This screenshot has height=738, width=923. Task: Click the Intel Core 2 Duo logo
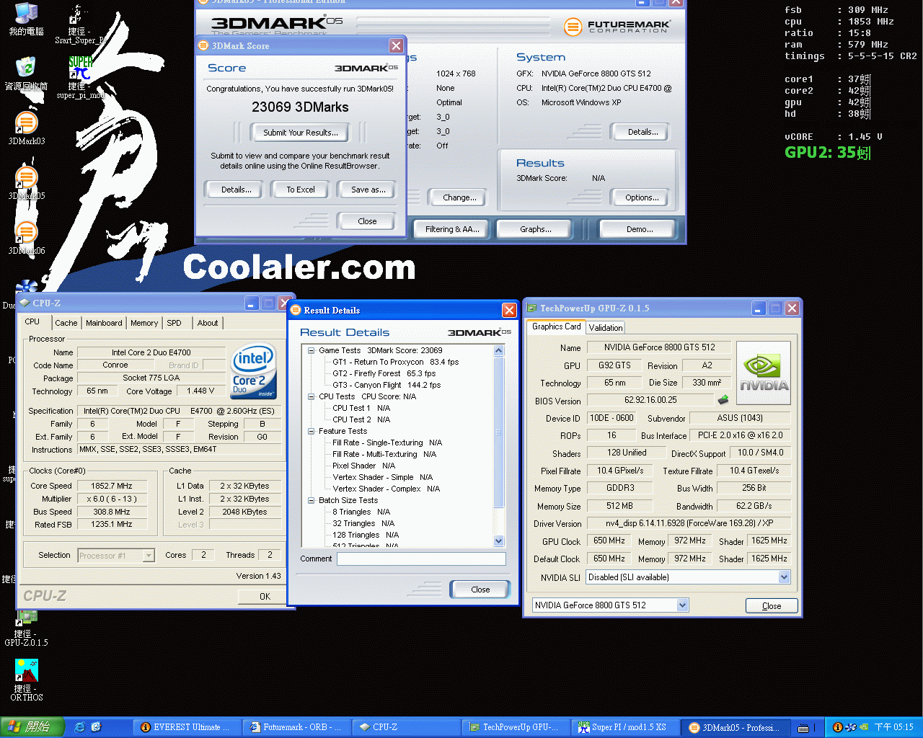coord(253,371)
